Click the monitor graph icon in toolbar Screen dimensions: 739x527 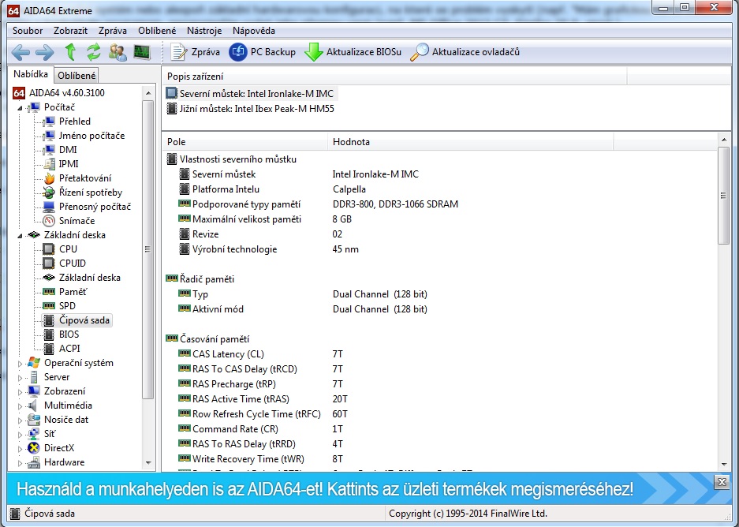tap(141, 52)
